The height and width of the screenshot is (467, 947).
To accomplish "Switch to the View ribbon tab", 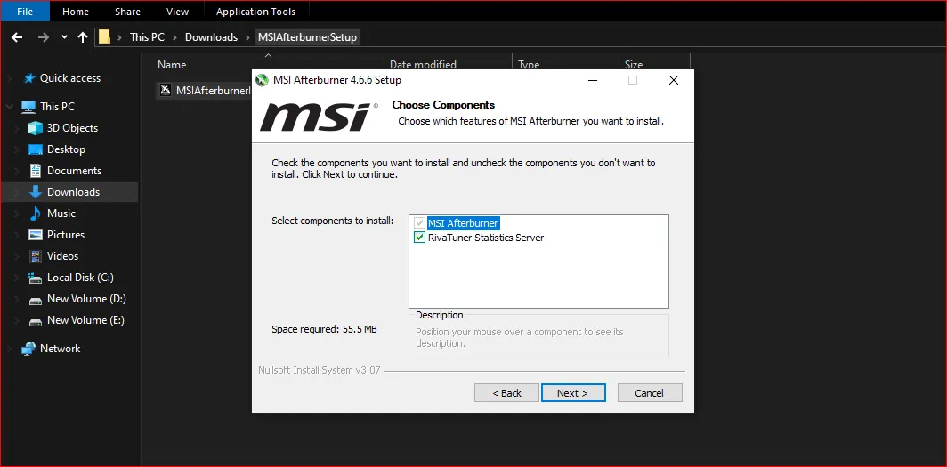I will pyautogui.click(x=177, y=12).
